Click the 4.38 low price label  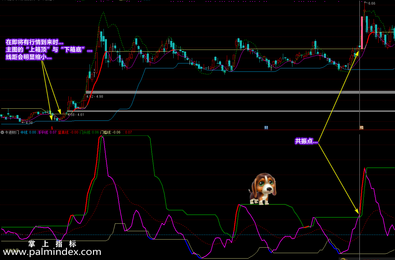[x=29, y=123]
